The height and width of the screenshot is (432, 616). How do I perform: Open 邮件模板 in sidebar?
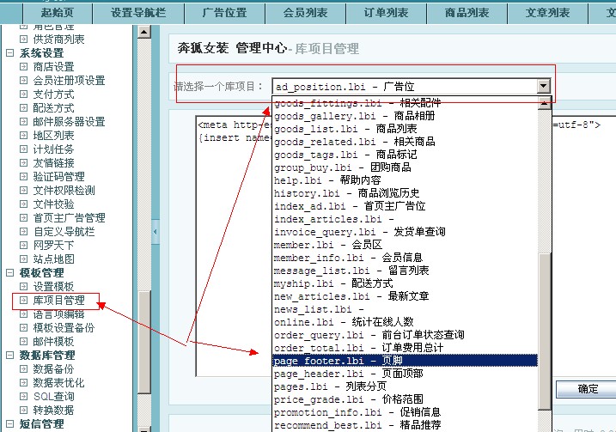click(x=53, y=342)
